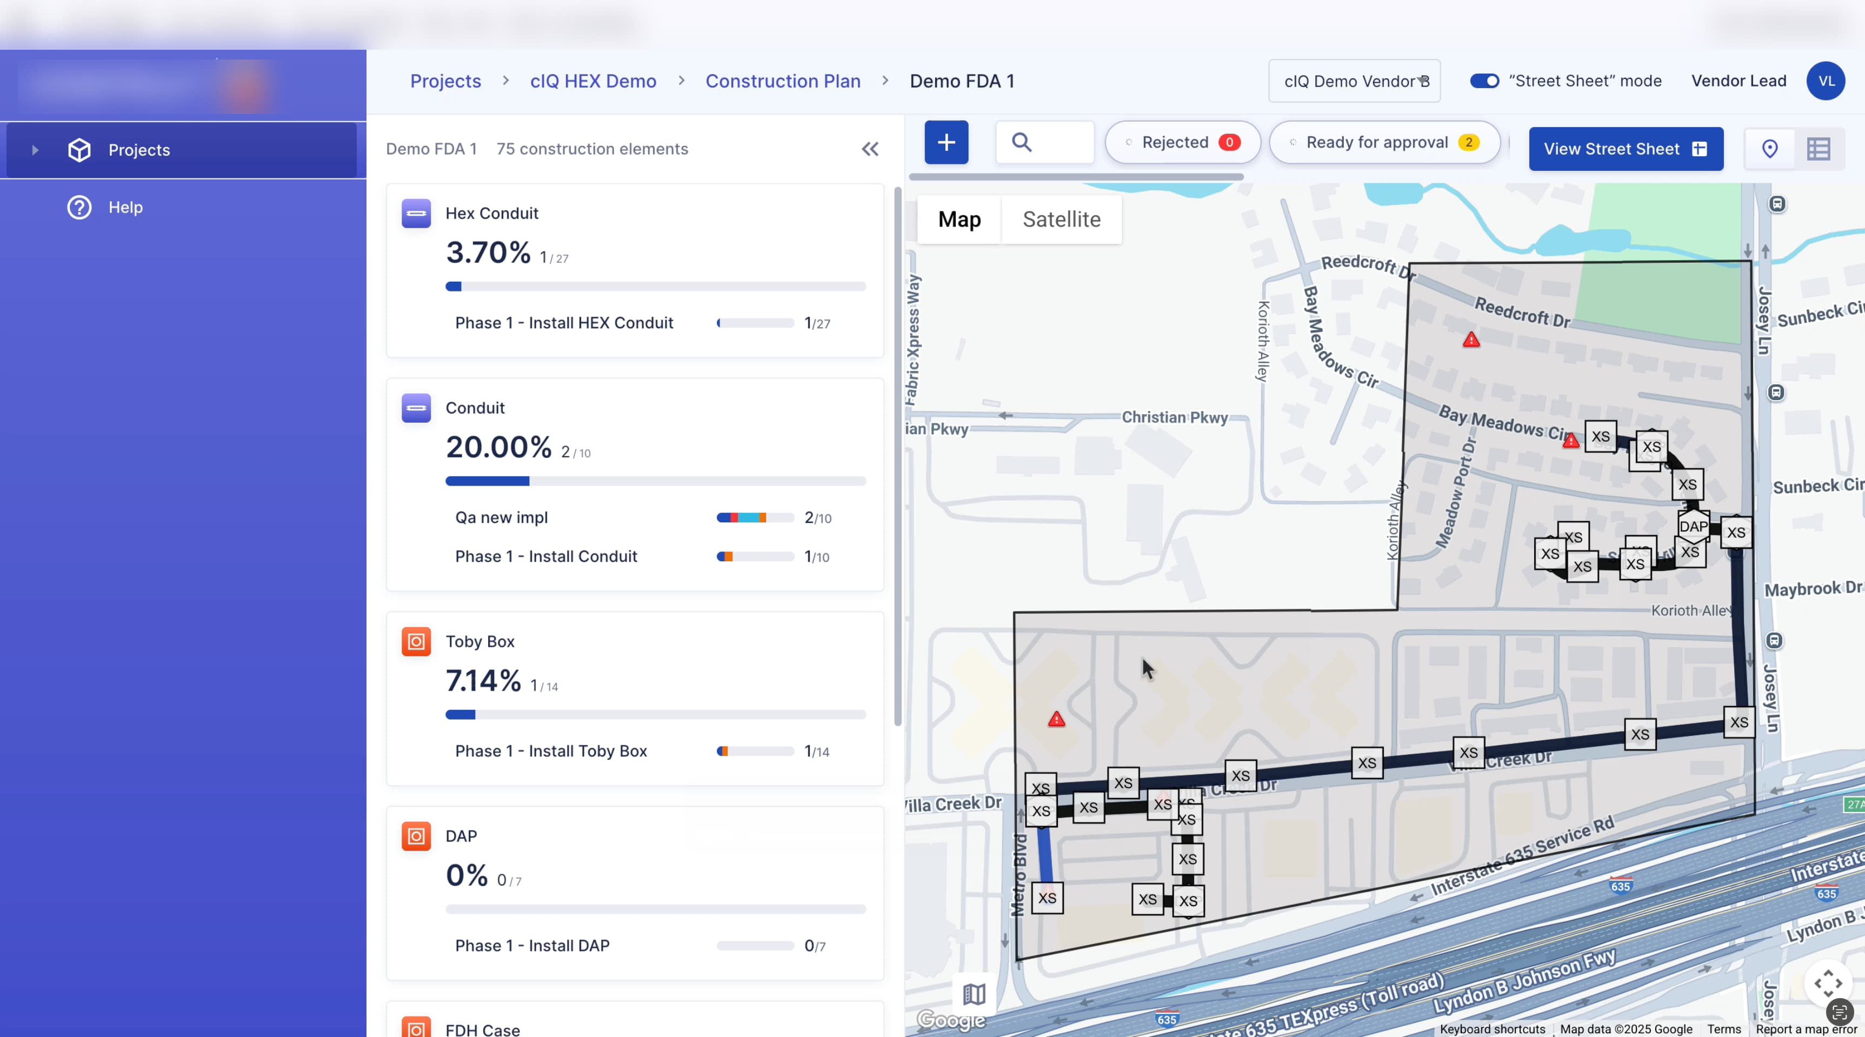
Task: Select Phase 1 - Install HEX Conduit row
Action: (x=643, y=323)
